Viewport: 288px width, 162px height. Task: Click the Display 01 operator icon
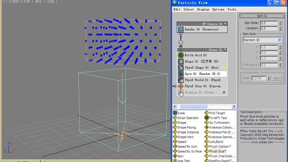pos(181,92)
